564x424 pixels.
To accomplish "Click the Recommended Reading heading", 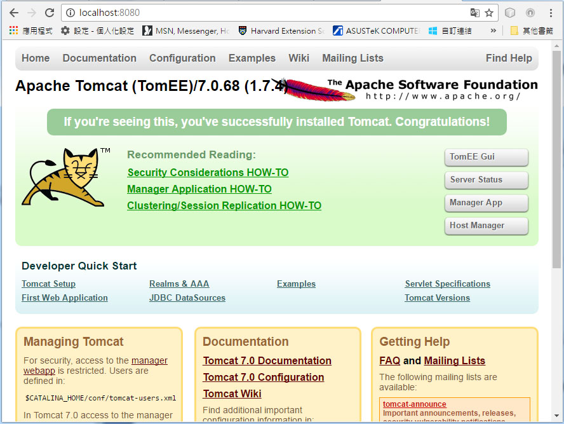I will (191, 154).
